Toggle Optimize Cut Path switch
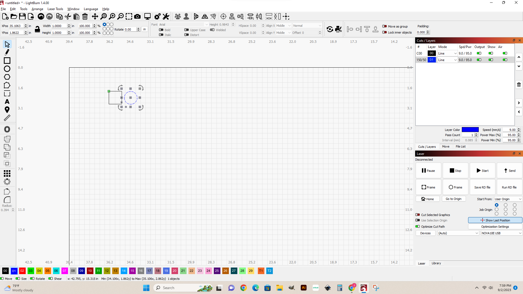Image resolution: width=523 pixels, height=294 pixels. pyautogui.click(x=418, y=227)
